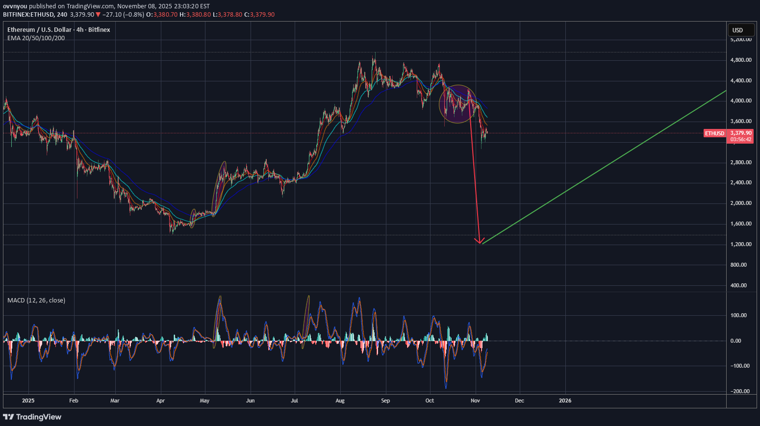Click the 4,000.00 level on the price axis
Screen dimensions: 760x426
pos(741,101)
